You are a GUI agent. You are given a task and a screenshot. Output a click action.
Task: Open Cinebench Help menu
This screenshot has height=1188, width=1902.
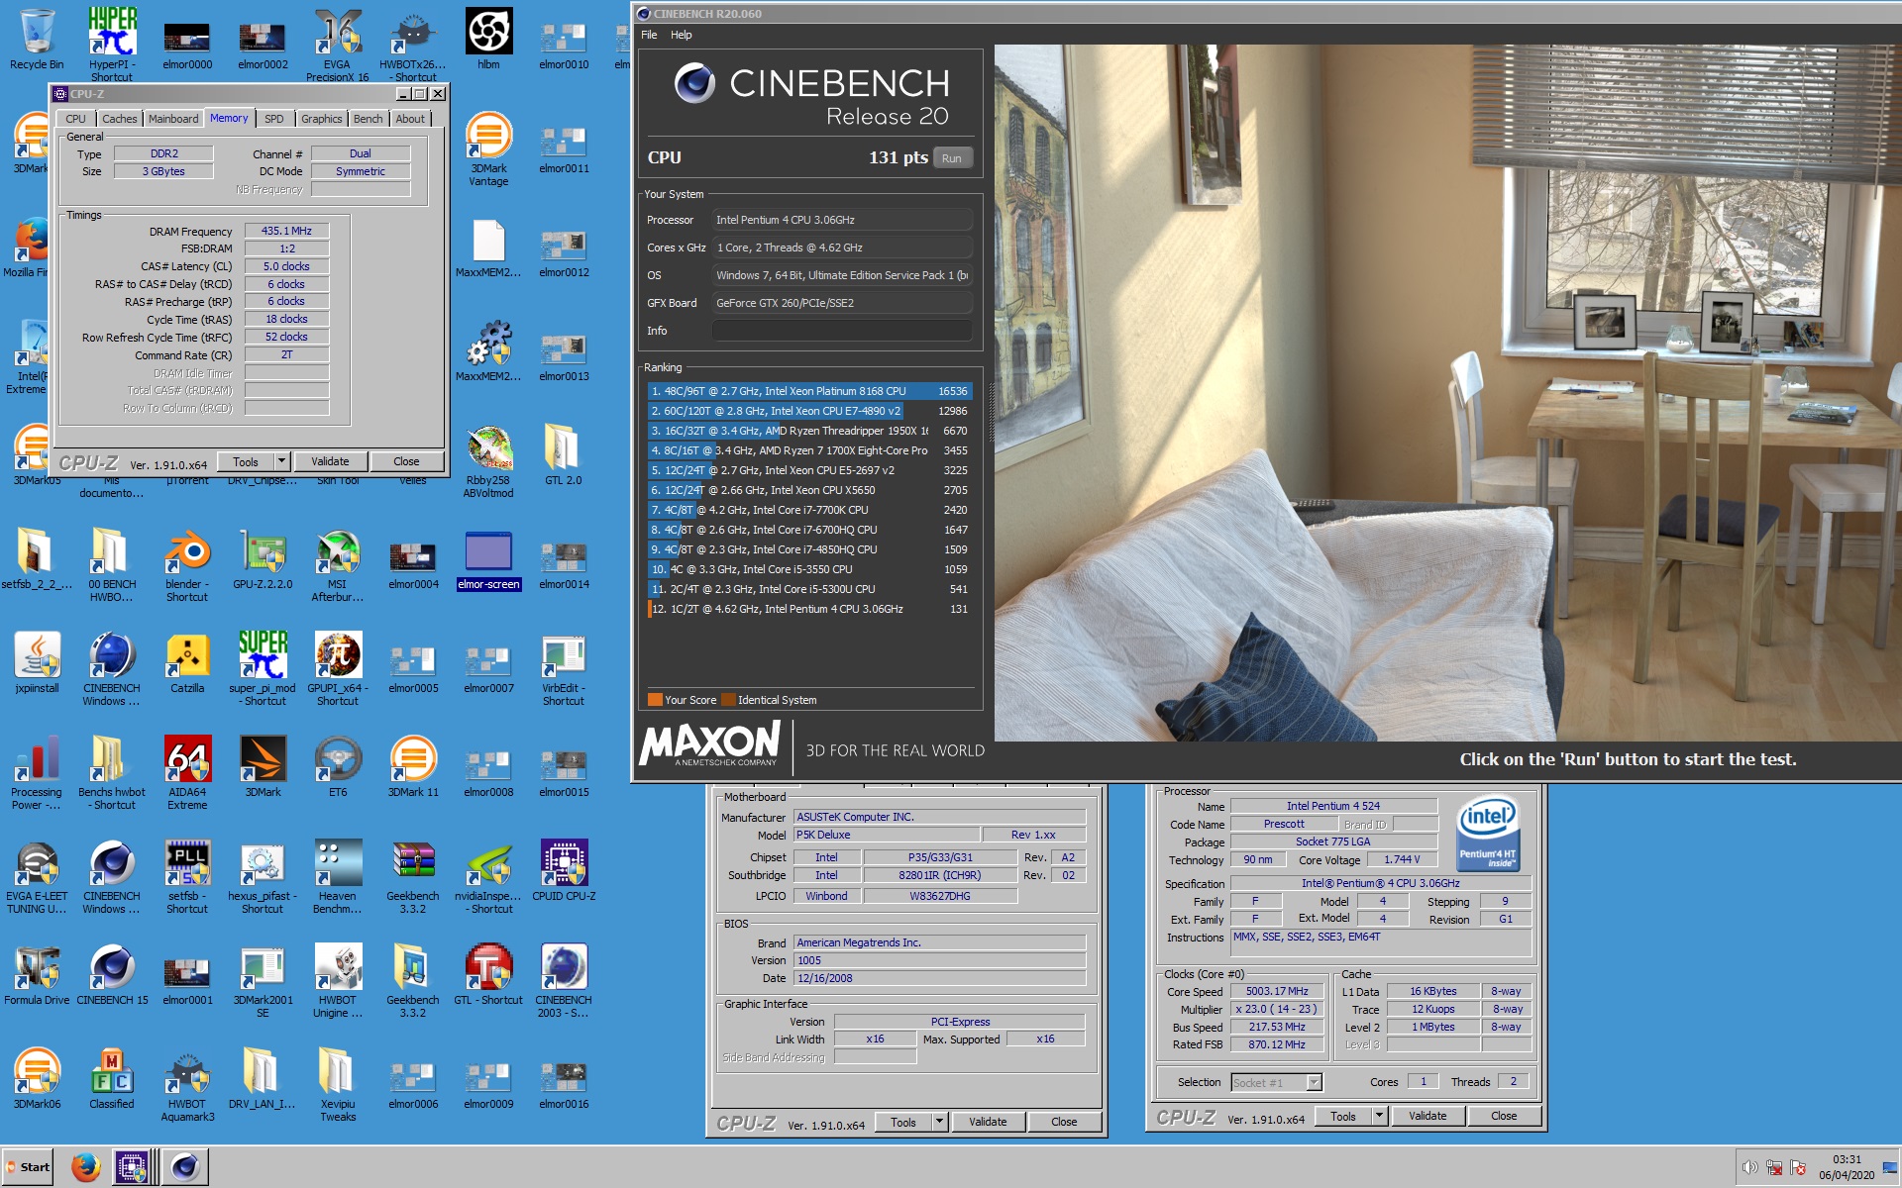682,35
